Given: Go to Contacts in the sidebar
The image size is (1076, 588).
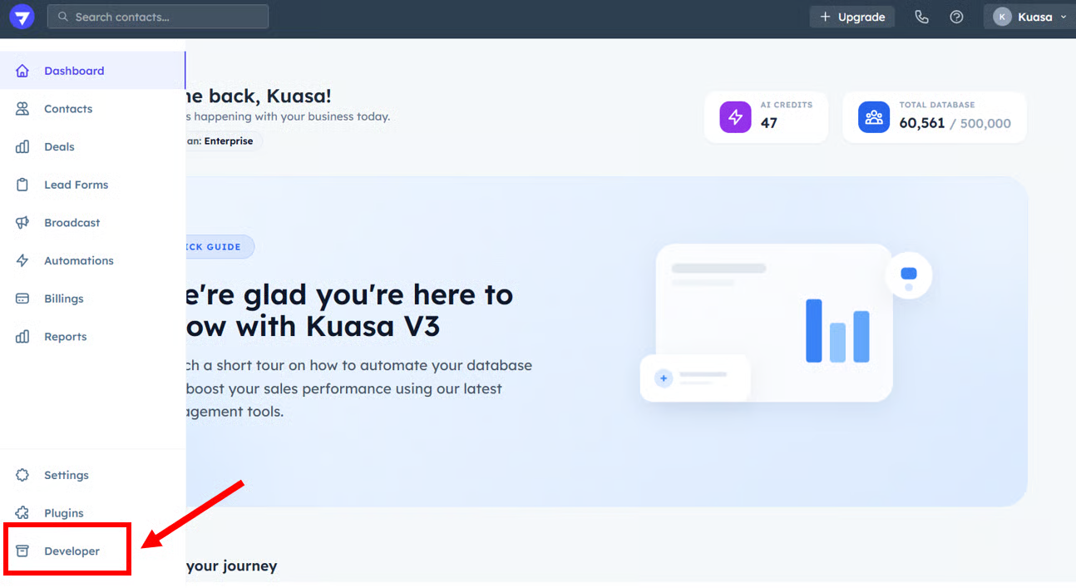Looking at the screenshot, I should click(68, 109).
